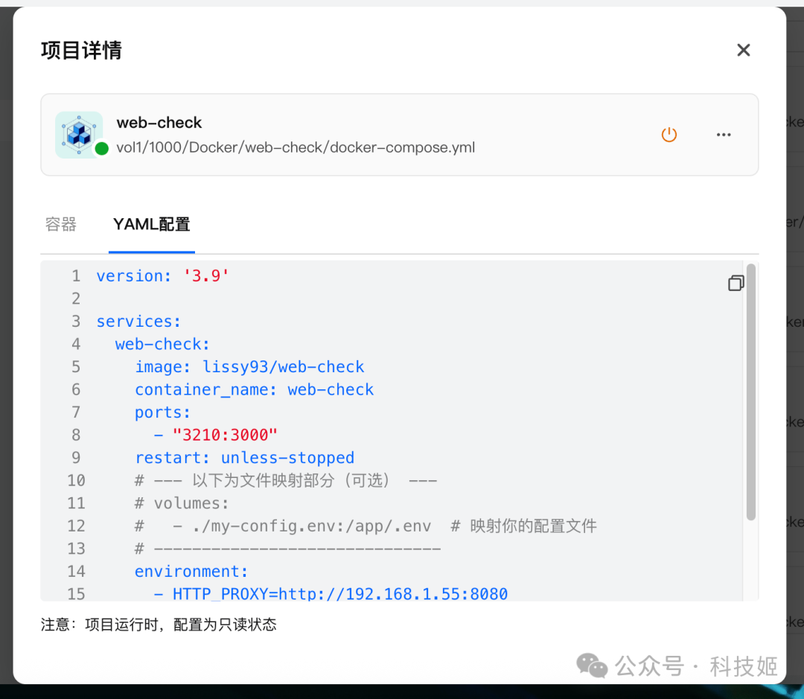Open the three-dots more options menu

[x=724, y=135]
